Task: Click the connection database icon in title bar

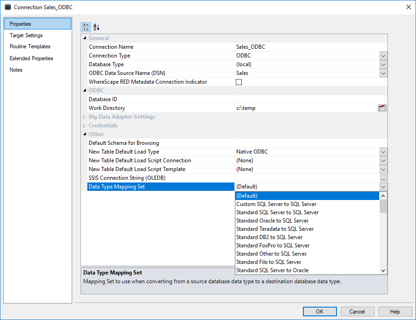Action: (7, 7)
